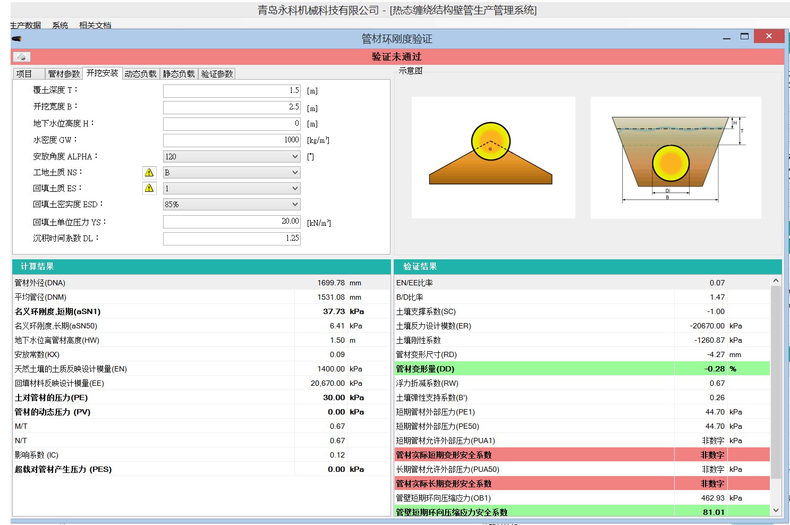Screen dimensions: 790x525
Task: Select the 天然土壤的土质反映设计模量(EN) row
Action: (x=201, y=369)
